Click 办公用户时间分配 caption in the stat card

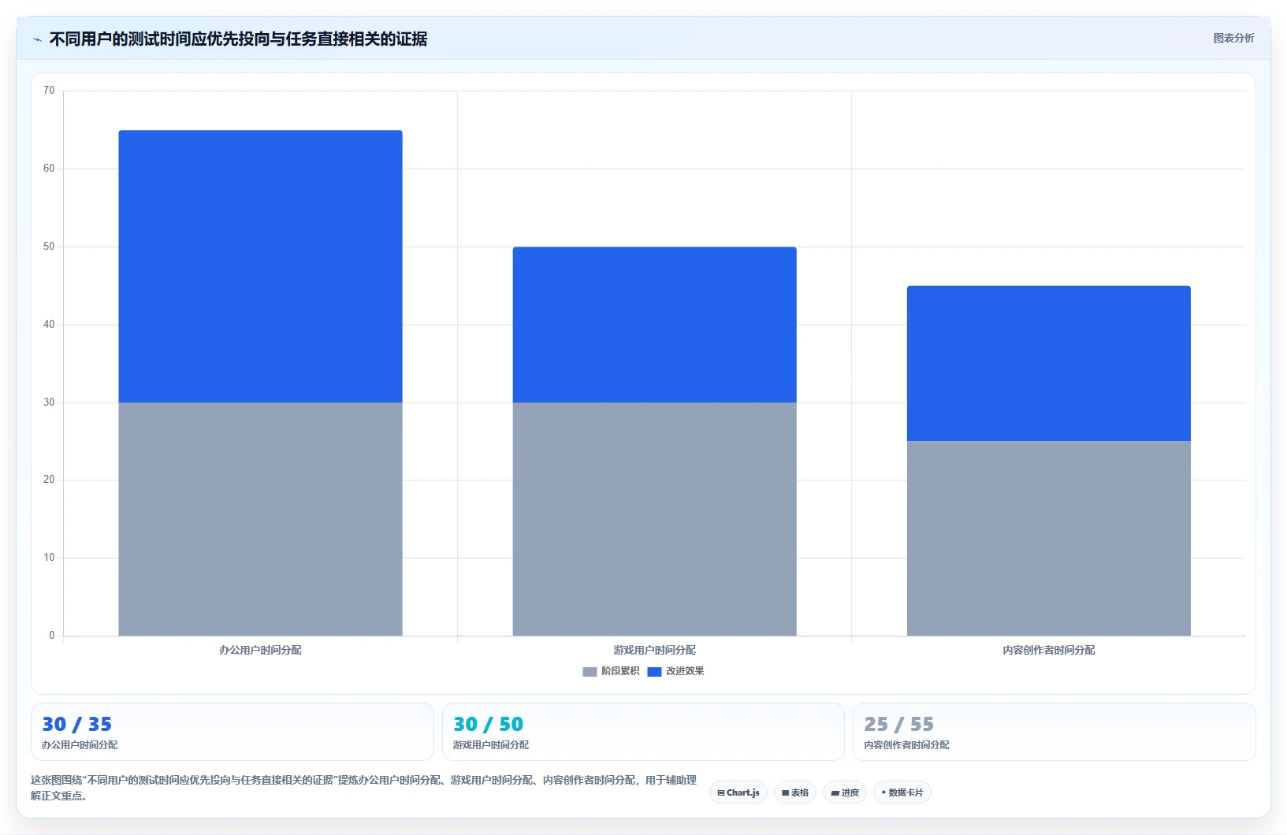click(80, 744)
